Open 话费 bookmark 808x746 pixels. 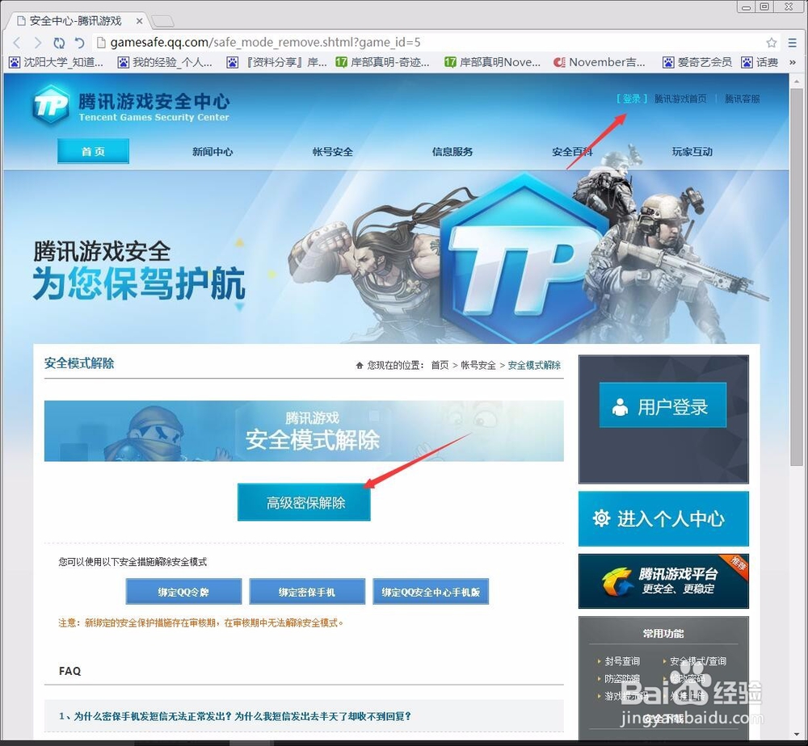click(760, 62)
